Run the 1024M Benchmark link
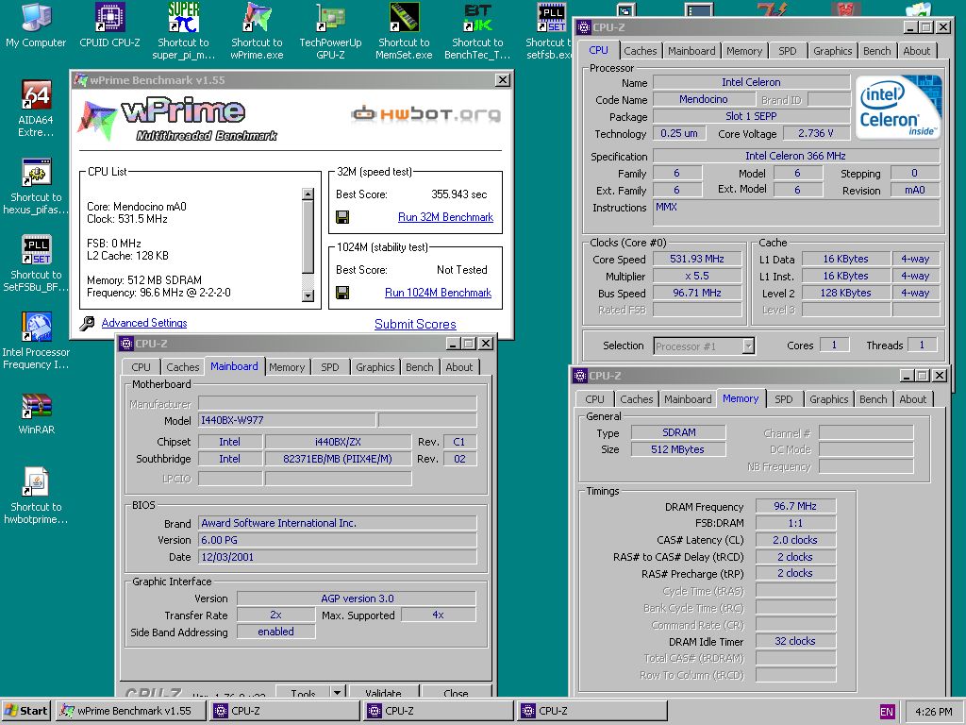The image size is (966, 725). 438,293
